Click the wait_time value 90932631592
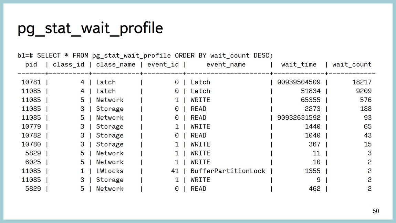396x223 pixels. pyautogui.click(x=299, y=118)
